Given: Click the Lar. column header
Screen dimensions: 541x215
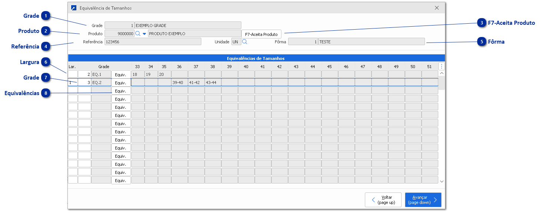Looking at the screenshot, I should (72, 67).
